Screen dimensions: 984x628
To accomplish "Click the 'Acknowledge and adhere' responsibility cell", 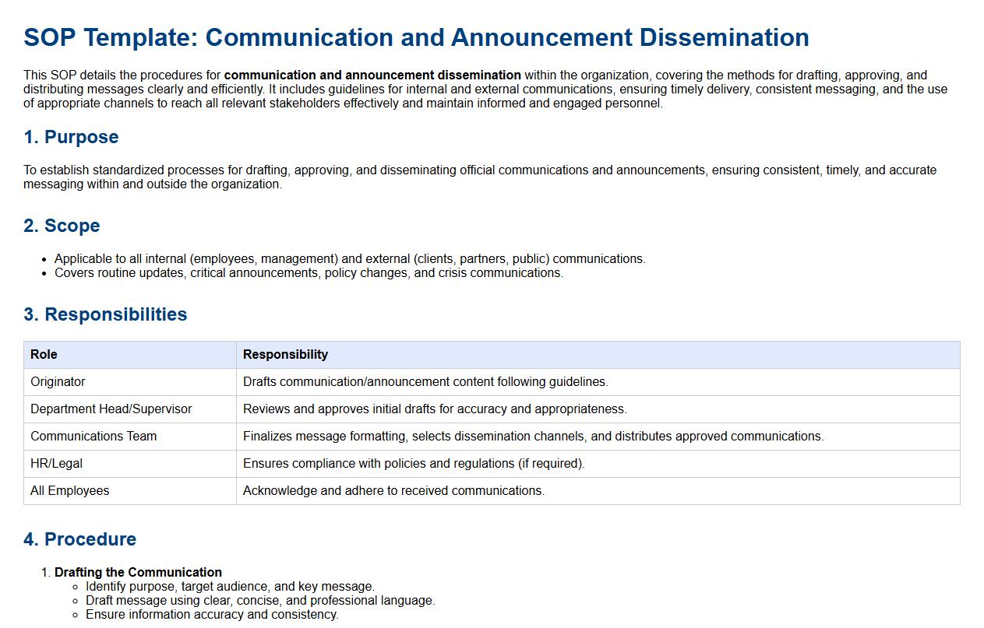I will coord(393,491).
